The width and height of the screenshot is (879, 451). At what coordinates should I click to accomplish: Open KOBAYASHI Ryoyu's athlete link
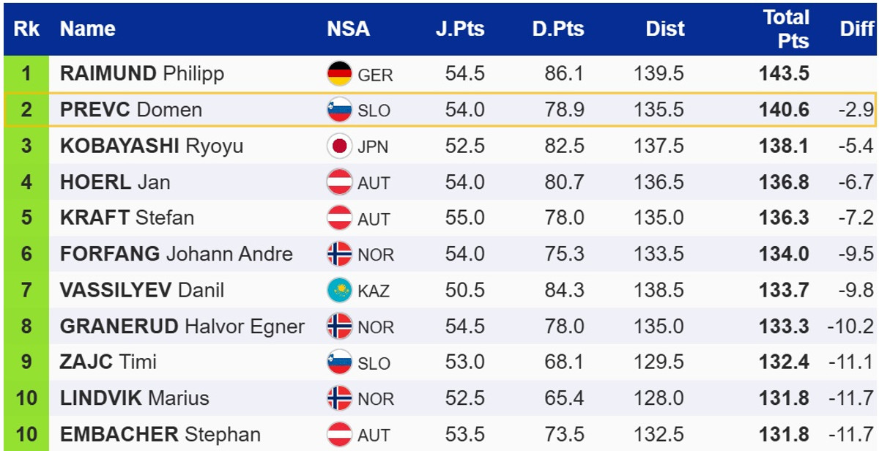click(152, 146)
